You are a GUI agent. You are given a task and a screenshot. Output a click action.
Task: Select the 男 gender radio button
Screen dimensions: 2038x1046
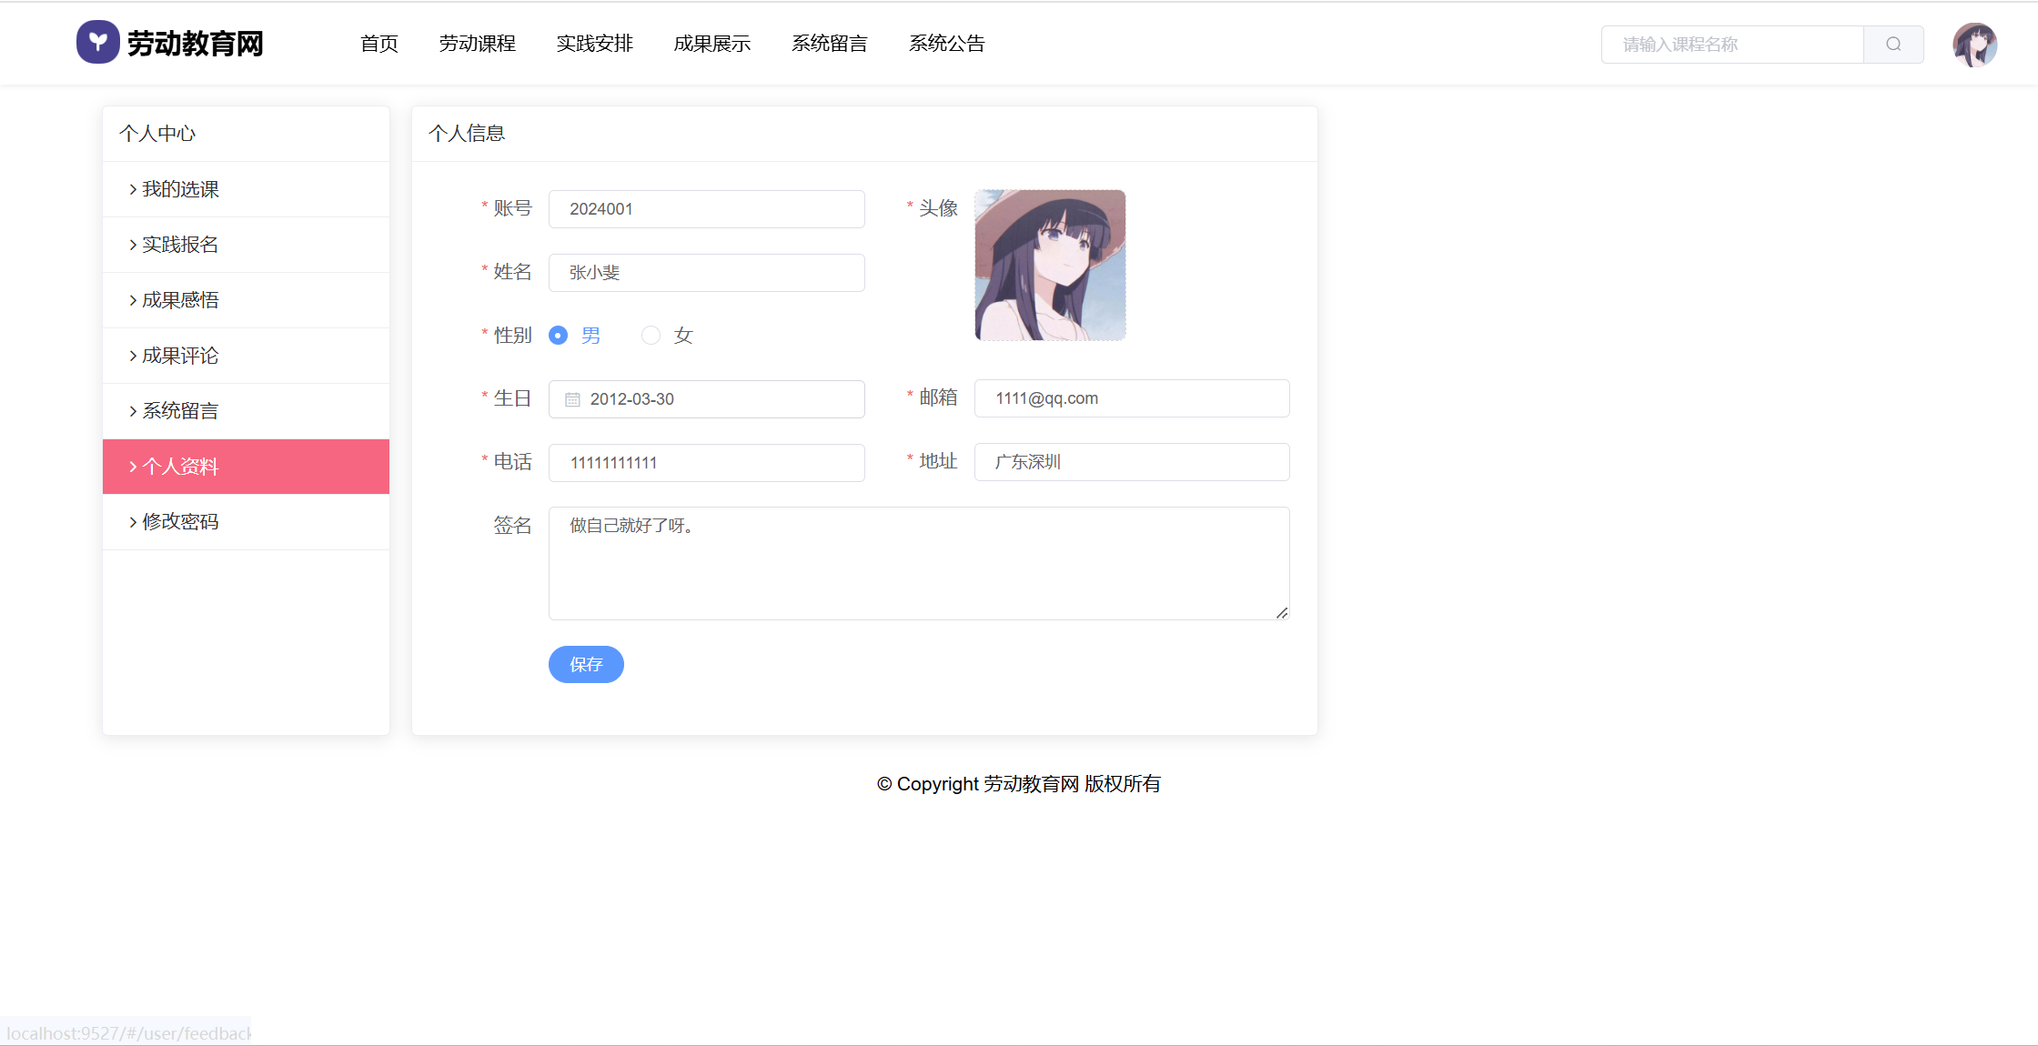(x=559, y=336)
